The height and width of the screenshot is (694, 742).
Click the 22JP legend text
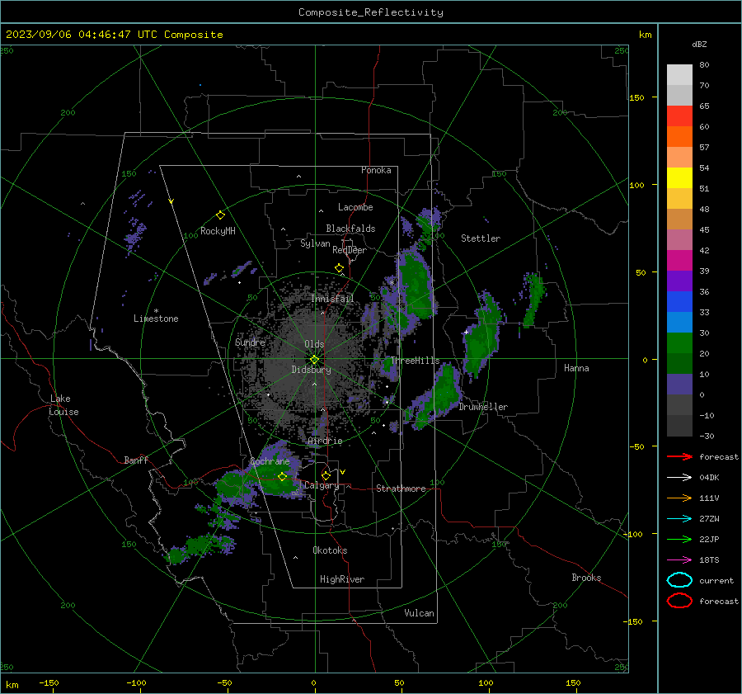pos(709,539)
